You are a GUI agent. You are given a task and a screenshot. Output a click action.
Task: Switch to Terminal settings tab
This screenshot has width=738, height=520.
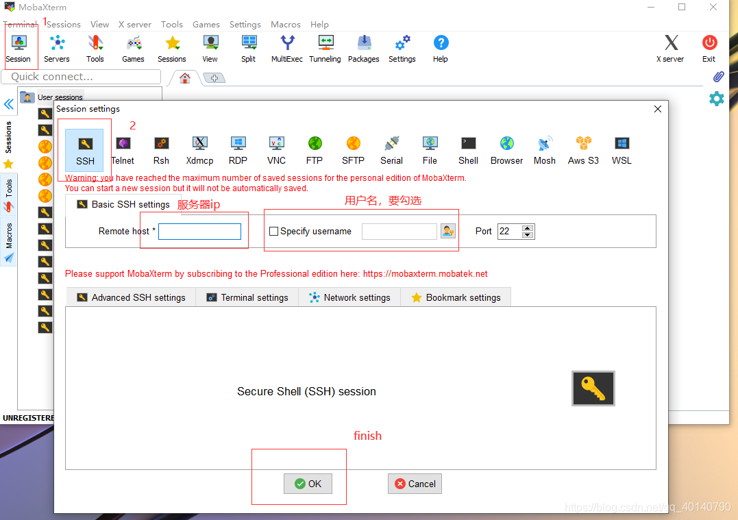247,297
